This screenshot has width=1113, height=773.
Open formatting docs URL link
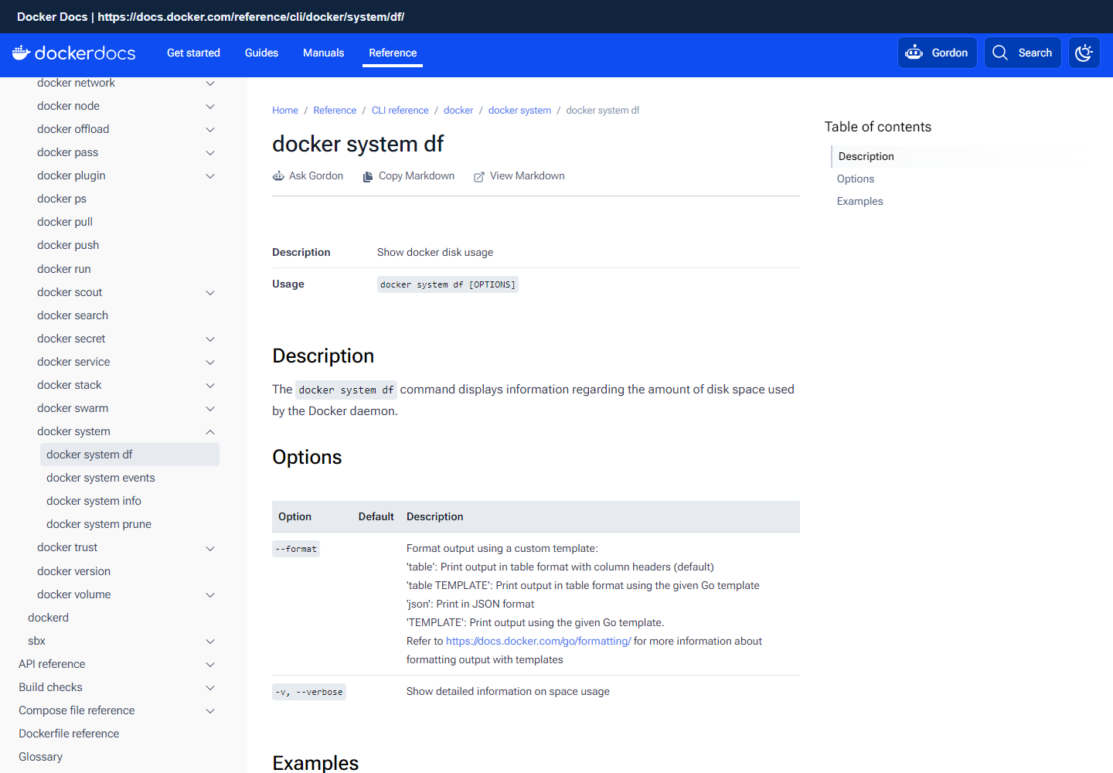539,641
